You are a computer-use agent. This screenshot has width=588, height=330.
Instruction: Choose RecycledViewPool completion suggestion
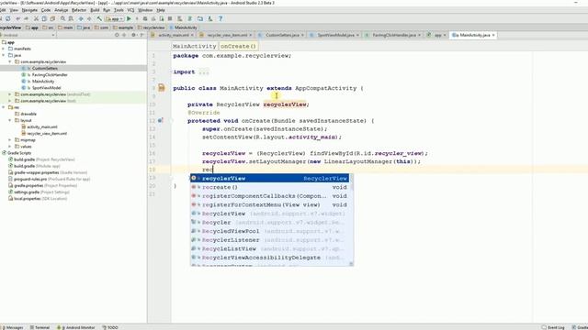(x=269, y=231)
